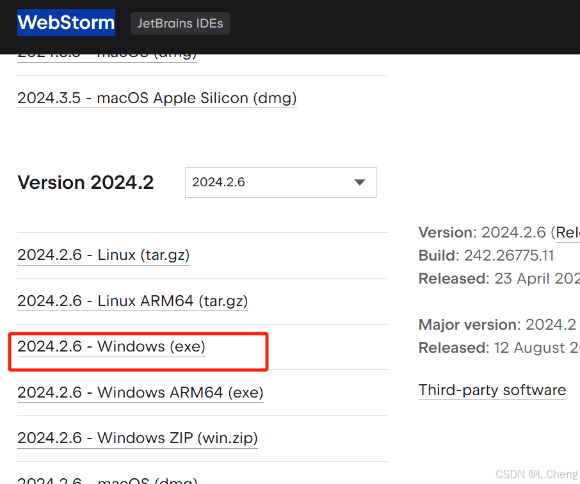This screenshot has height=484, width=580.
Task: Open Third-party software page
Action: coord(492,390)
